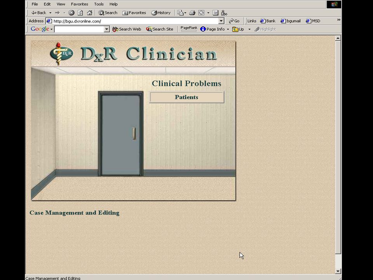
Task: Expand the Edit icon dropdown arrow
Action: [x=185, y=13]
